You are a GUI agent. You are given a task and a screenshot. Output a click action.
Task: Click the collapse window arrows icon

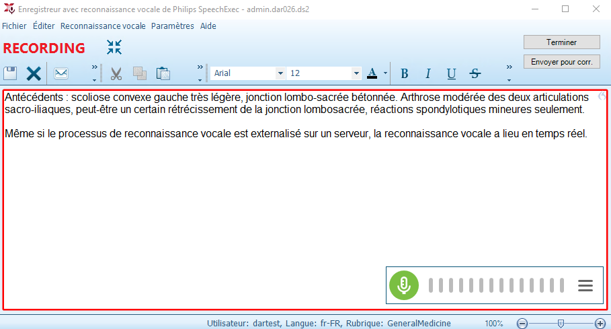click(x=114, y=47)
